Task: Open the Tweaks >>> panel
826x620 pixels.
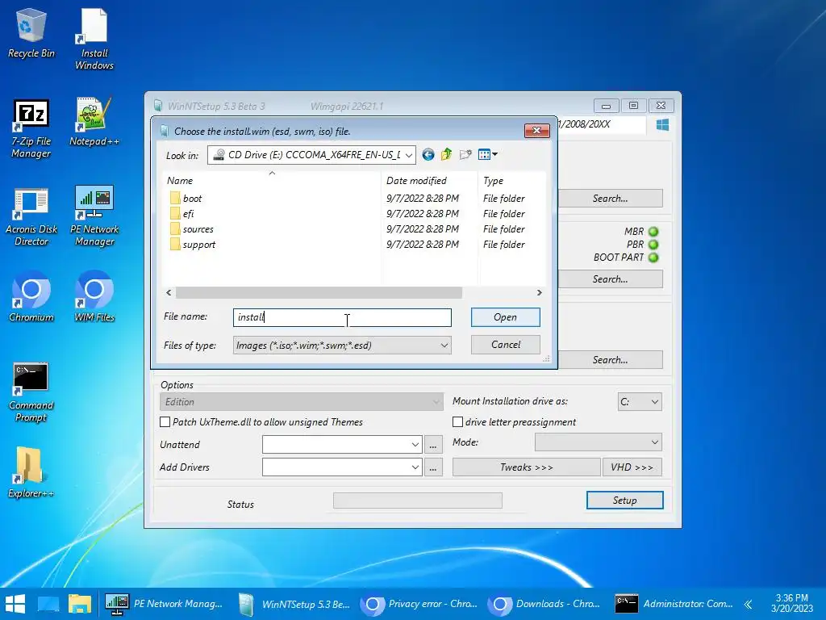Action: point(526,467)
